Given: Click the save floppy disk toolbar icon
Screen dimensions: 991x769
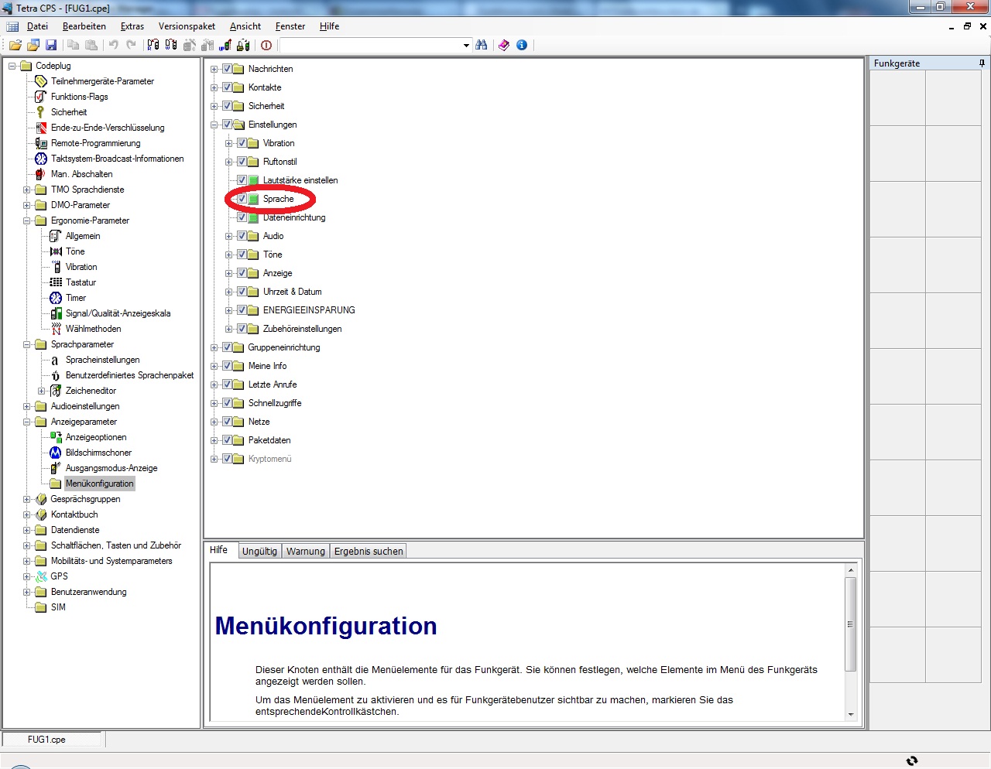Looking at the screenshot, I should pos(51,46).
